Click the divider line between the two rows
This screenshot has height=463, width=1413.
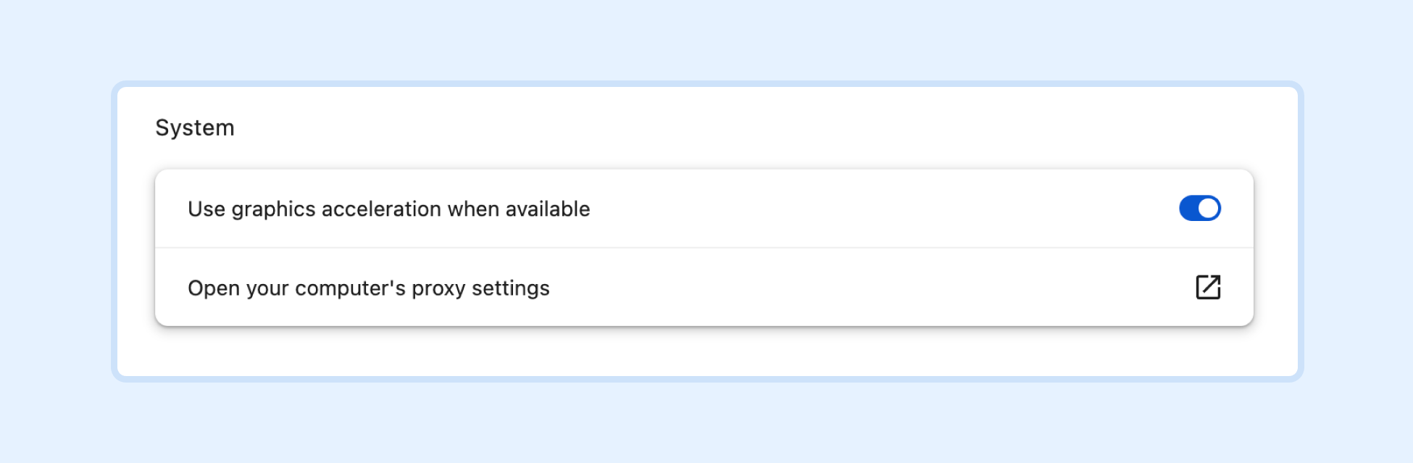point(704,248)
